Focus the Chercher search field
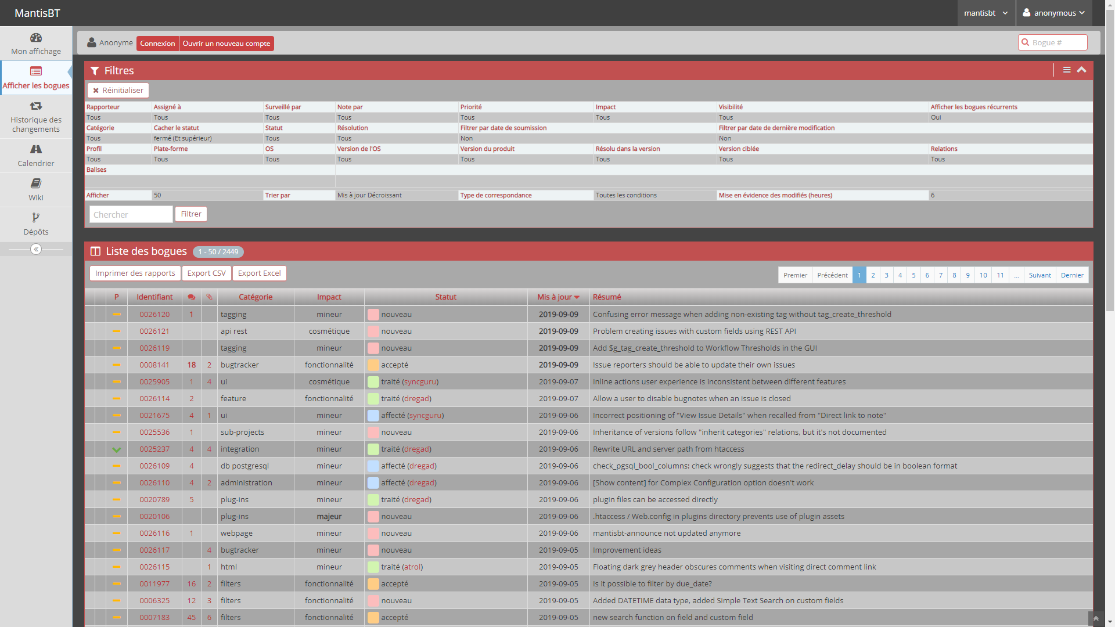This screenshot has height=627, width=1115. coord(131,215)
